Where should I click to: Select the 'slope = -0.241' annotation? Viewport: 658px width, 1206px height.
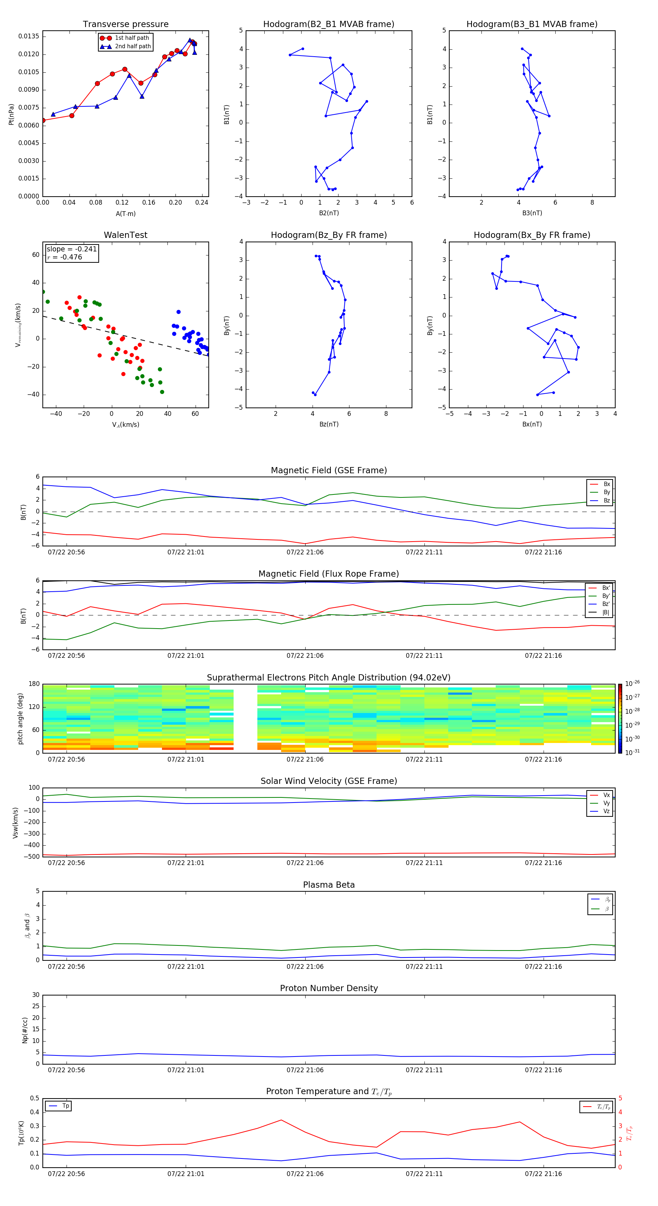72,249
